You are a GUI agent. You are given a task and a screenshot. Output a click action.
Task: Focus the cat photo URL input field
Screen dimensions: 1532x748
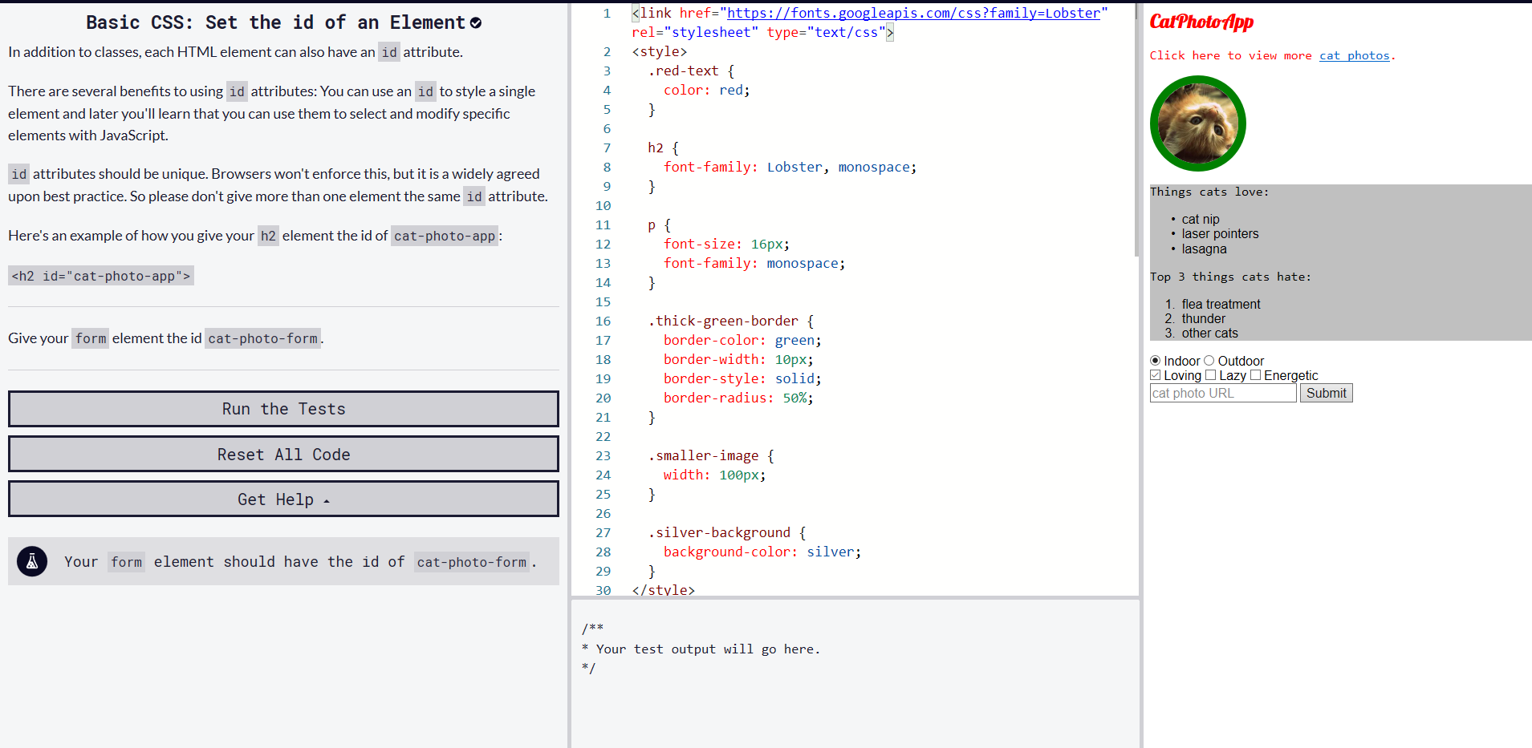(1222, 393)
